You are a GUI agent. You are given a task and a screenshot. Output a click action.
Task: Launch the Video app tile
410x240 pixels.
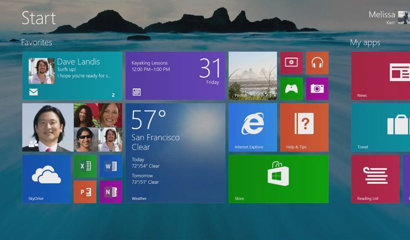point(291,63)
